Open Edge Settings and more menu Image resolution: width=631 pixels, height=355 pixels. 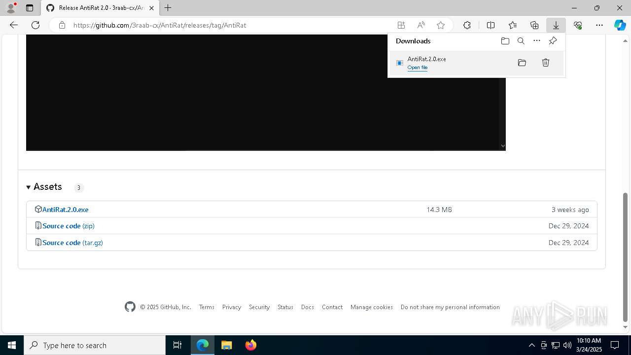(x=599, y=25)
